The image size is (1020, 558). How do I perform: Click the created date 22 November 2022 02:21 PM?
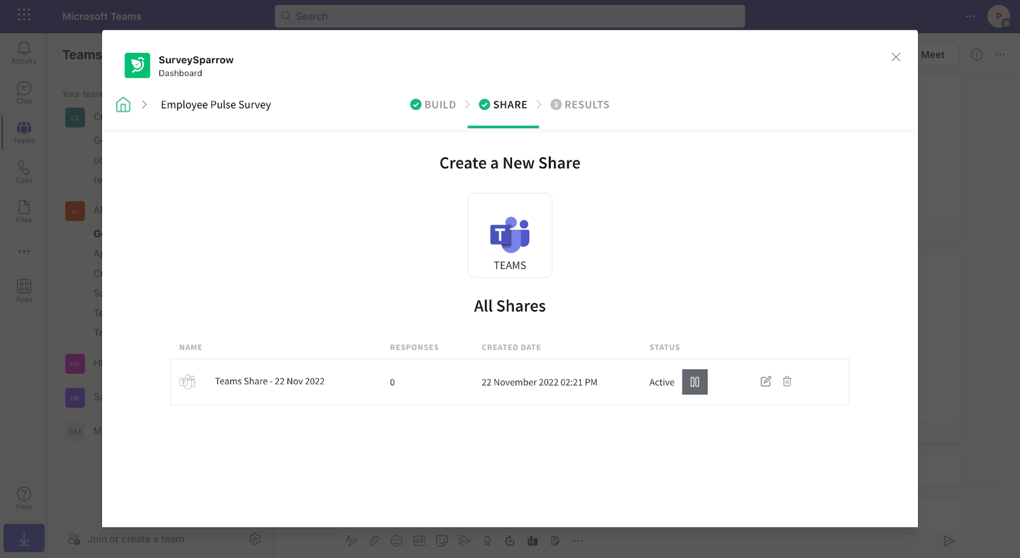point(539,382)
